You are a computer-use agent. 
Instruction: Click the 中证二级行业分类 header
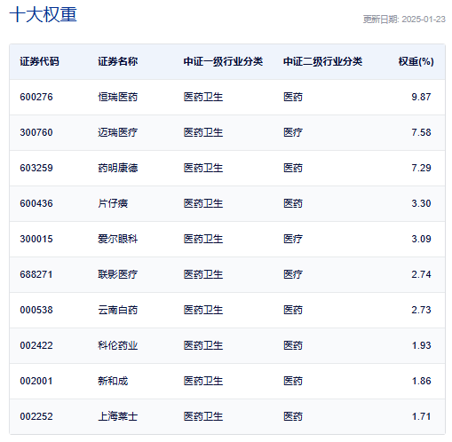(x=322, y=61)
